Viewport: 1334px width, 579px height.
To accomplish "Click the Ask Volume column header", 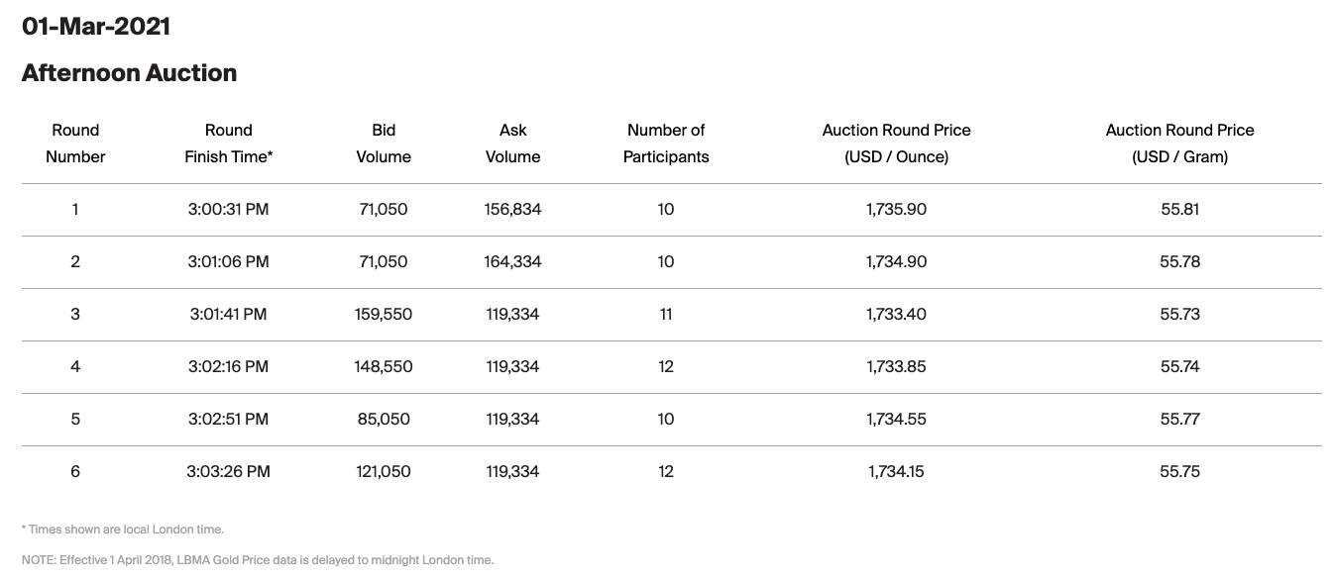I will point(512,144).
